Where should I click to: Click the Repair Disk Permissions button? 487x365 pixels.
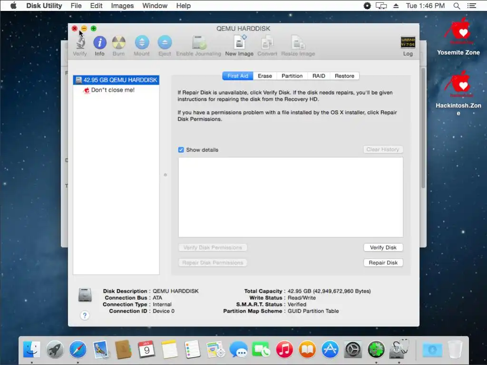point(213,262)
